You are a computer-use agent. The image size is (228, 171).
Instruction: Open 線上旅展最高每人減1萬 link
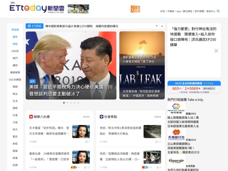click(183, 117)
